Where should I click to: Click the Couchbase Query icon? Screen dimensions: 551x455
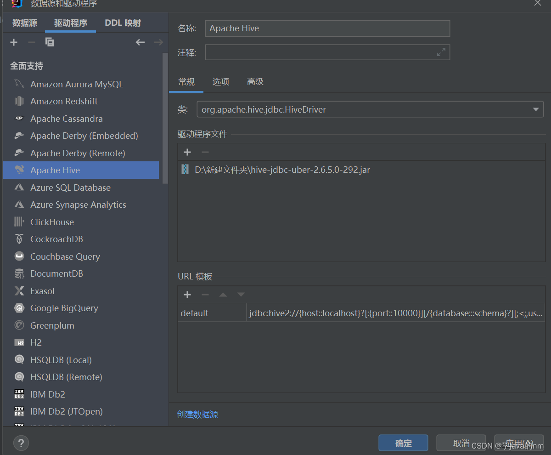click(19, 256)
